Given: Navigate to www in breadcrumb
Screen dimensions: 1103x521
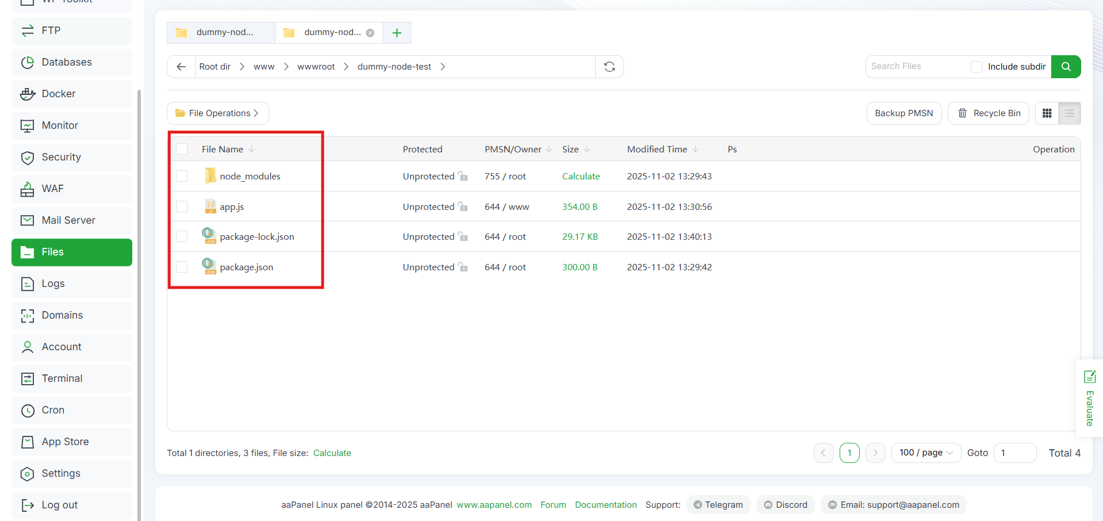Looking at the screenshot, I should (x=264, y=67).
